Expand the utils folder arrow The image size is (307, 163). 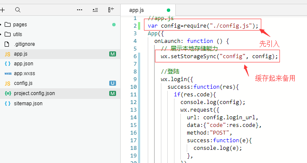(0, 34)
